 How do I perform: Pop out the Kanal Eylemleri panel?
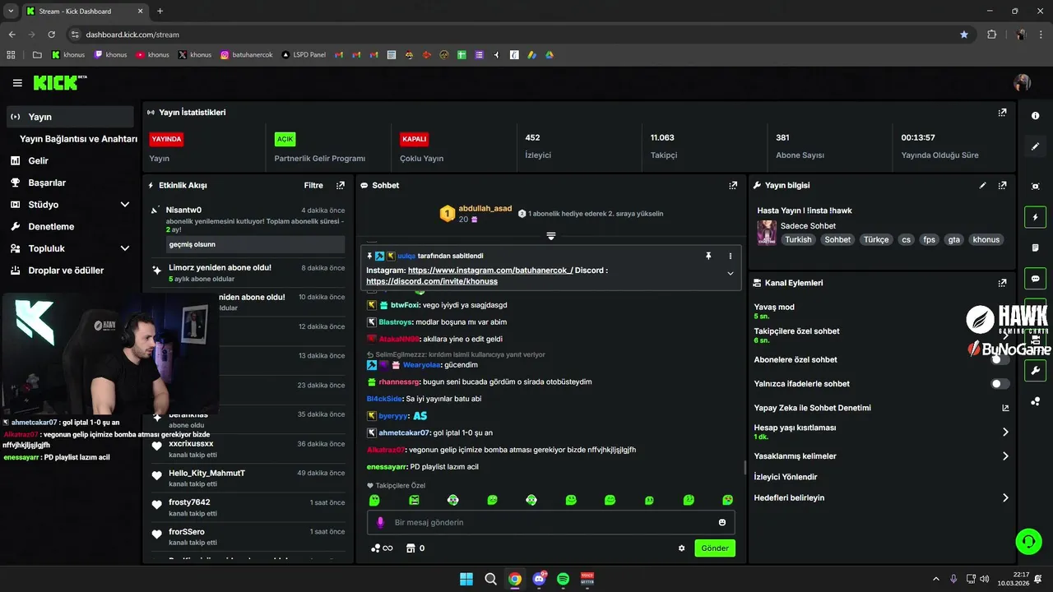tap(1002, 283)
